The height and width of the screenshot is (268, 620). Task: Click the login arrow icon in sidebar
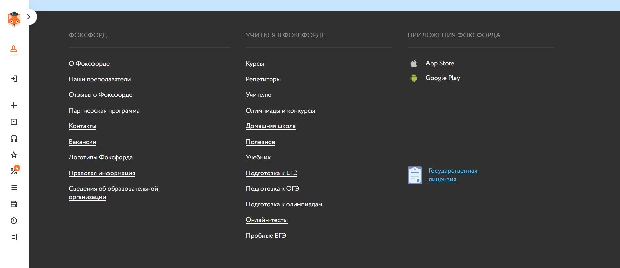point(13,79)
